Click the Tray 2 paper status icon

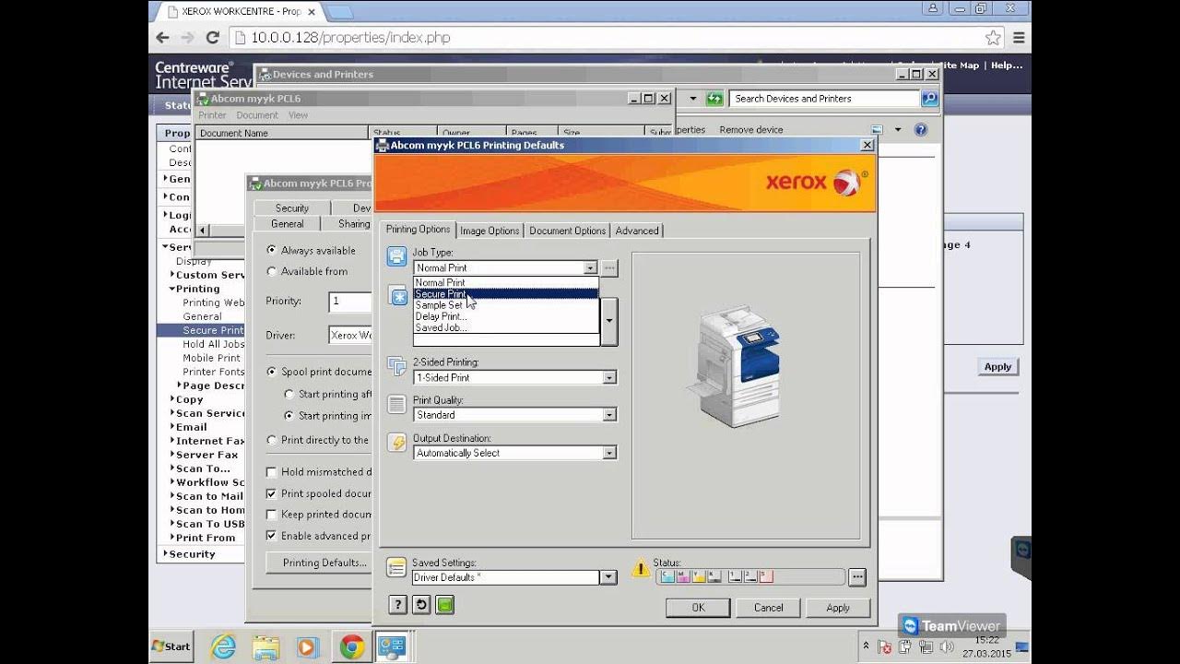click(750, 577)
